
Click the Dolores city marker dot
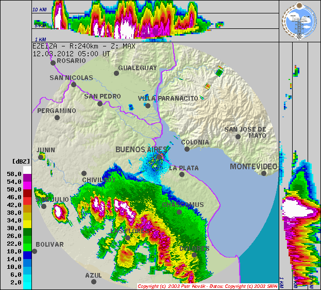(194, 255)
